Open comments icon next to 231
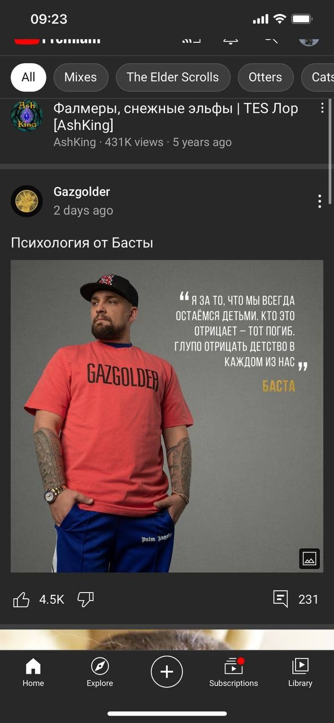The width and height of the screenshot is (334, 723). point(280,599)
